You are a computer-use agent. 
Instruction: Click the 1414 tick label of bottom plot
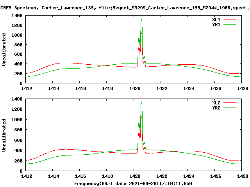54,176
